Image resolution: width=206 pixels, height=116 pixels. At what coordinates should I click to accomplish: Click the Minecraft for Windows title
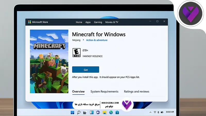99,34
